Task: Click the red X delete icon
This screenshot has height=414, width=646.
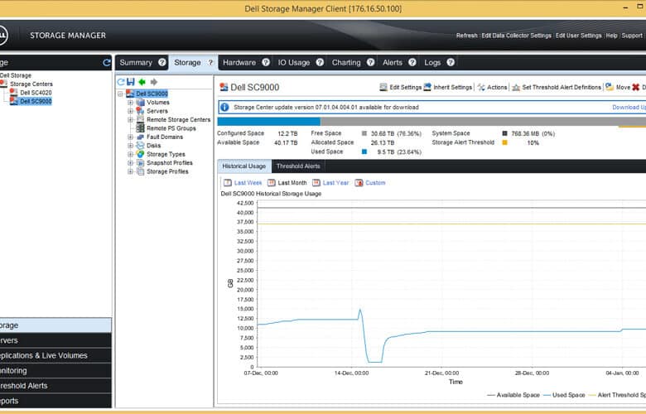Action: coord(636,87)
